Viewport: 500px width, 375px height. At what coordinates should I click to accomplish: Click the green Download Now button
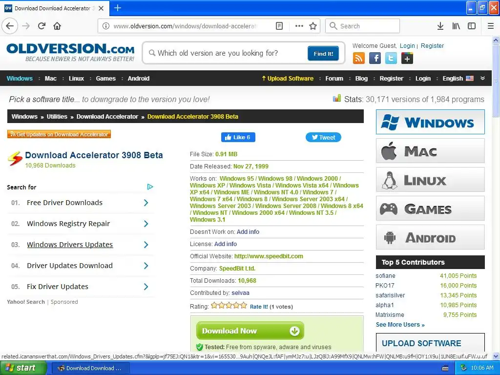[x=250, y=331]
